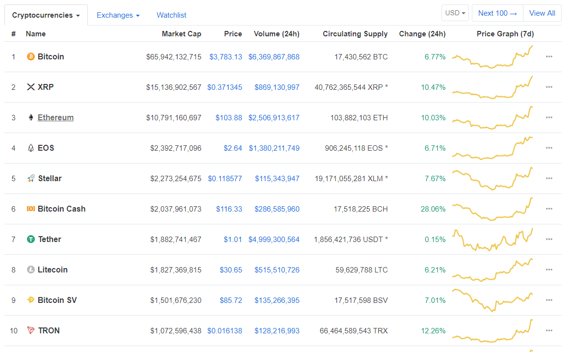Open the Cryptocurrencies dropdown
Viewport: 570px width, 352px height.
(x=46, y=15)
